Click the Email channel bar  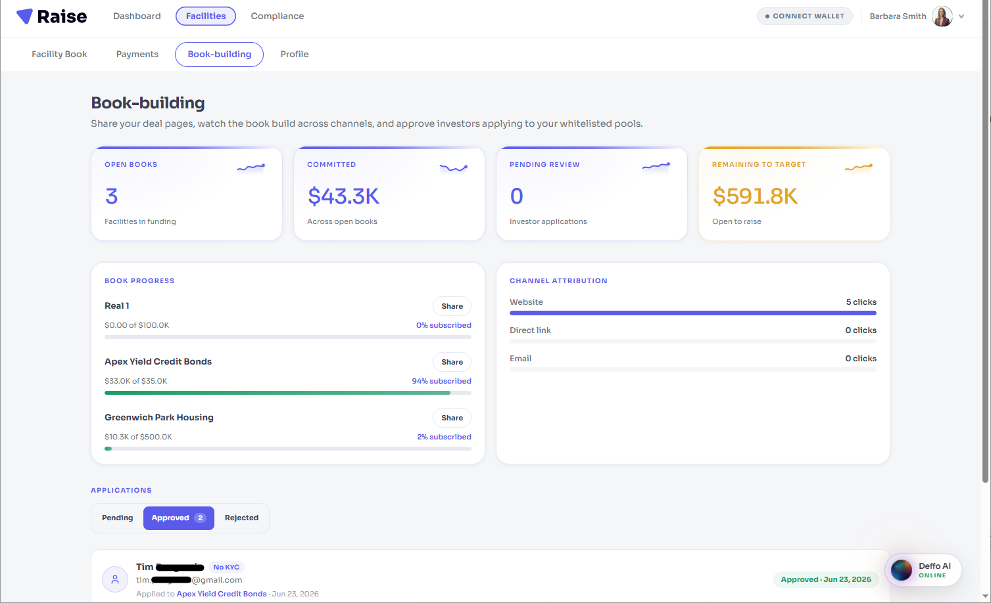[x=693, y=370]
